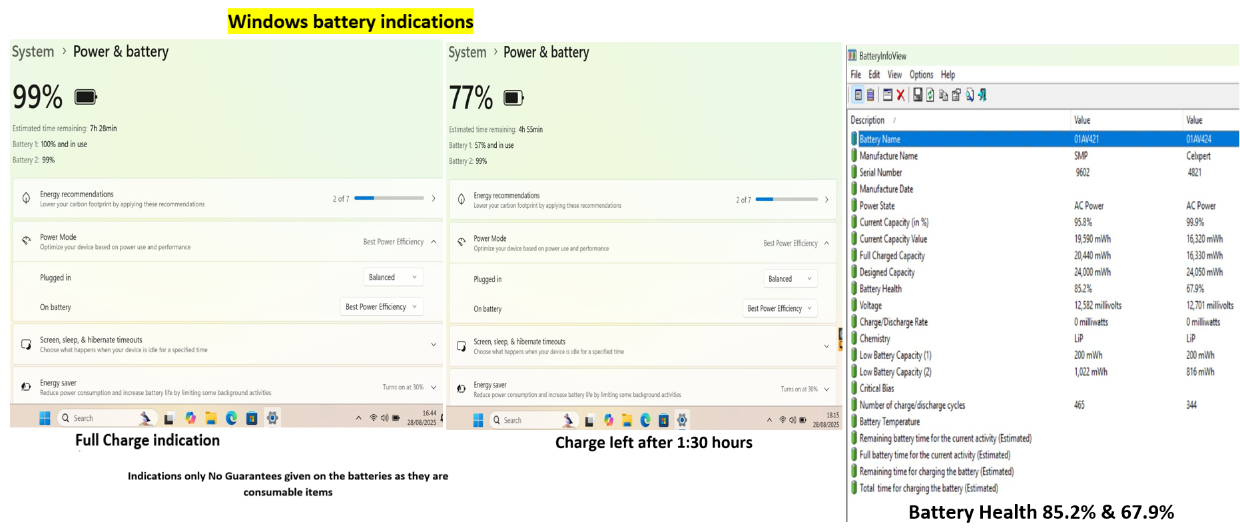The width and height of the screenshot is (1240, 530).
Task: Select the Designed Capacity row
Action: click(1044, 272)
